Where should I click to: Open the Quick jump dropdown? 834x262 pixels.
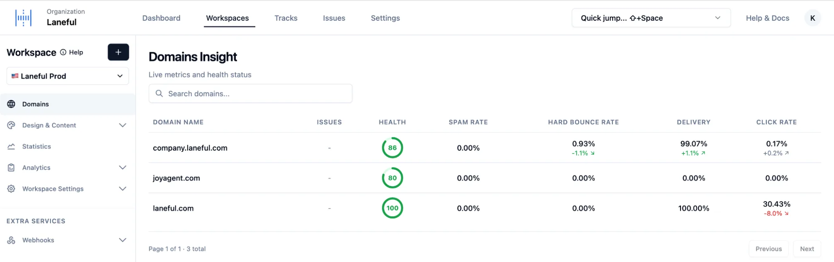(x=651, y=18)
